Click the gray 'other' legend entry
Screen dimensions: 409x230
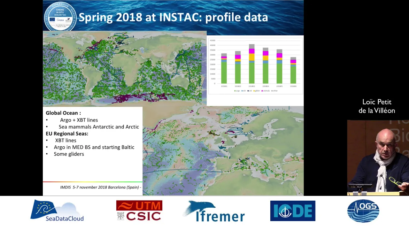pyautogui.click(x=274, y=91)
